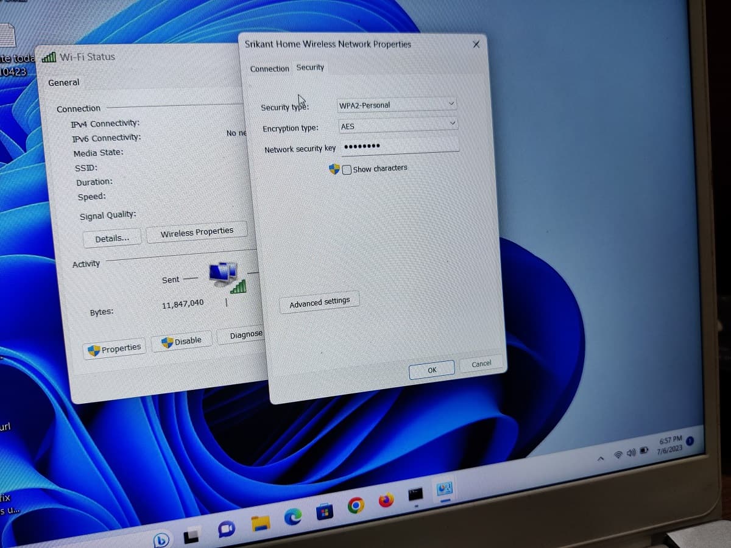731x548 pixels.
Task: Confirm with the OK button
Action: 432,370
